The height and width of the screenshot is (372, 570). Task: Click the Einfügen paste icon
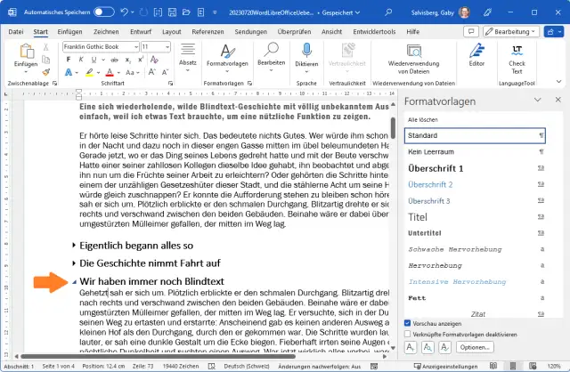point(26,53)
